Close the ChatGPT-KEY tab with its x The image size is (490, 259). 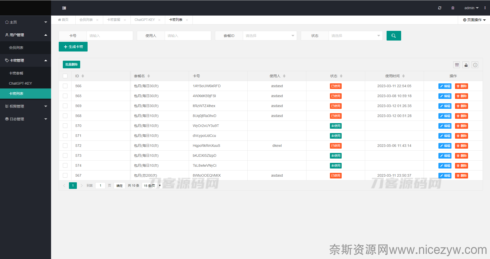pos(159,20)
